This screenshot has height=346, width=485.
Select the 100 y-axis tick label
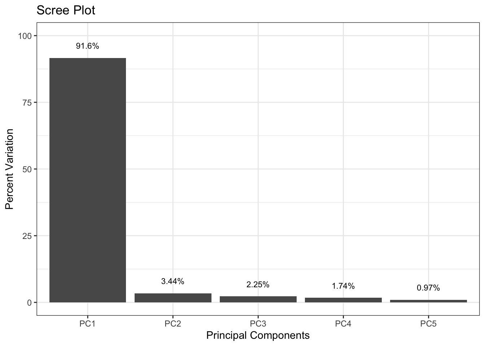(27, 36)
